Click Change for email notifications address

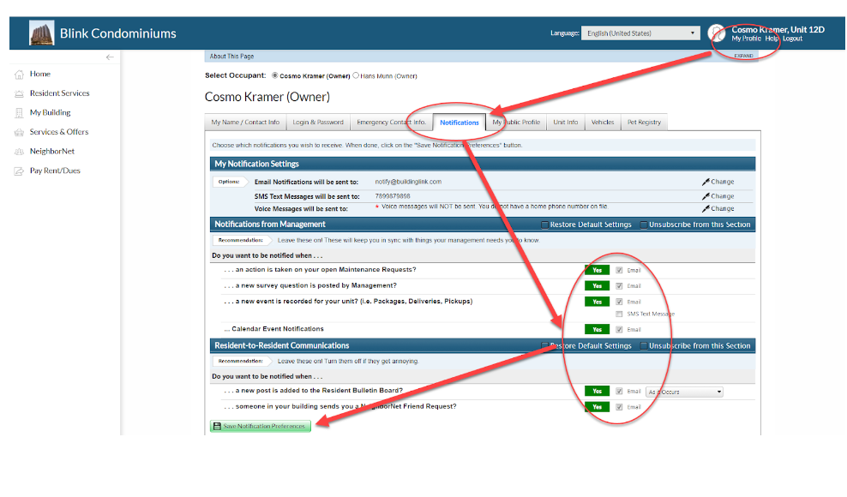pyautogui.click(x=722, y=182)
